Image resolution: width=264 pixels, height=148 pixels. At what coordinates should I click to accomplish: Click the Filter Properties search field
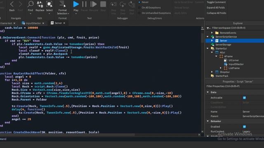pyautogui.click(x=235, y=86)
